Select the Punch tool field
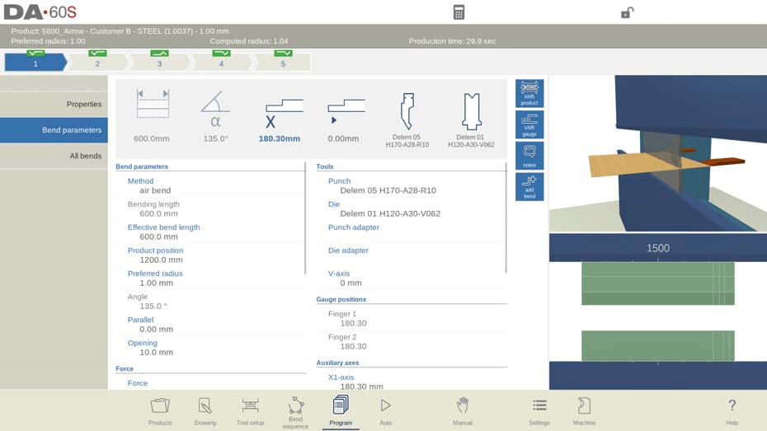The image size is (767, 431). 412,185
